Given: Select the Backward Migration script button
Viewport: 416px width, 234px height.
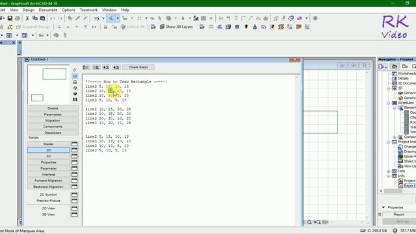Looking at the screenshot, I should coord(49,187).
